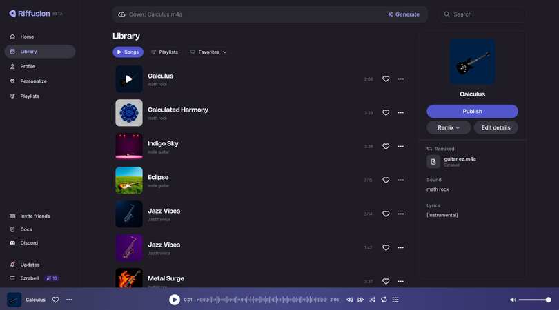559x310 pixels.
Task: Favorite Calculated Harmony
Action: (x=386, y=113)
